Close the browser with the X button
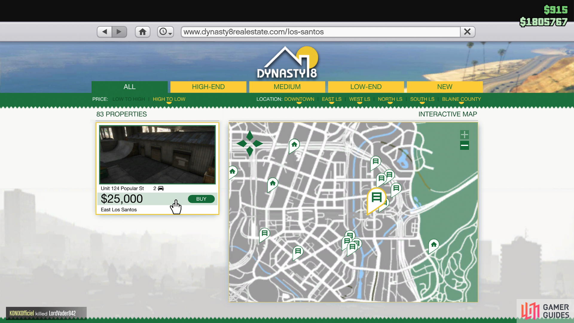Screen dimensions: 574x323 pyautogui.click(x=468, y=32)
